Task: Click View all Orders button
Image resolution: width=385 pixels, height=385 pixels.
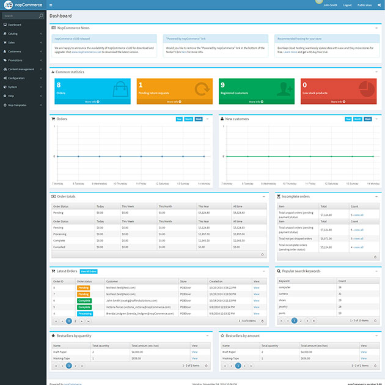Action: click(89, 271)
